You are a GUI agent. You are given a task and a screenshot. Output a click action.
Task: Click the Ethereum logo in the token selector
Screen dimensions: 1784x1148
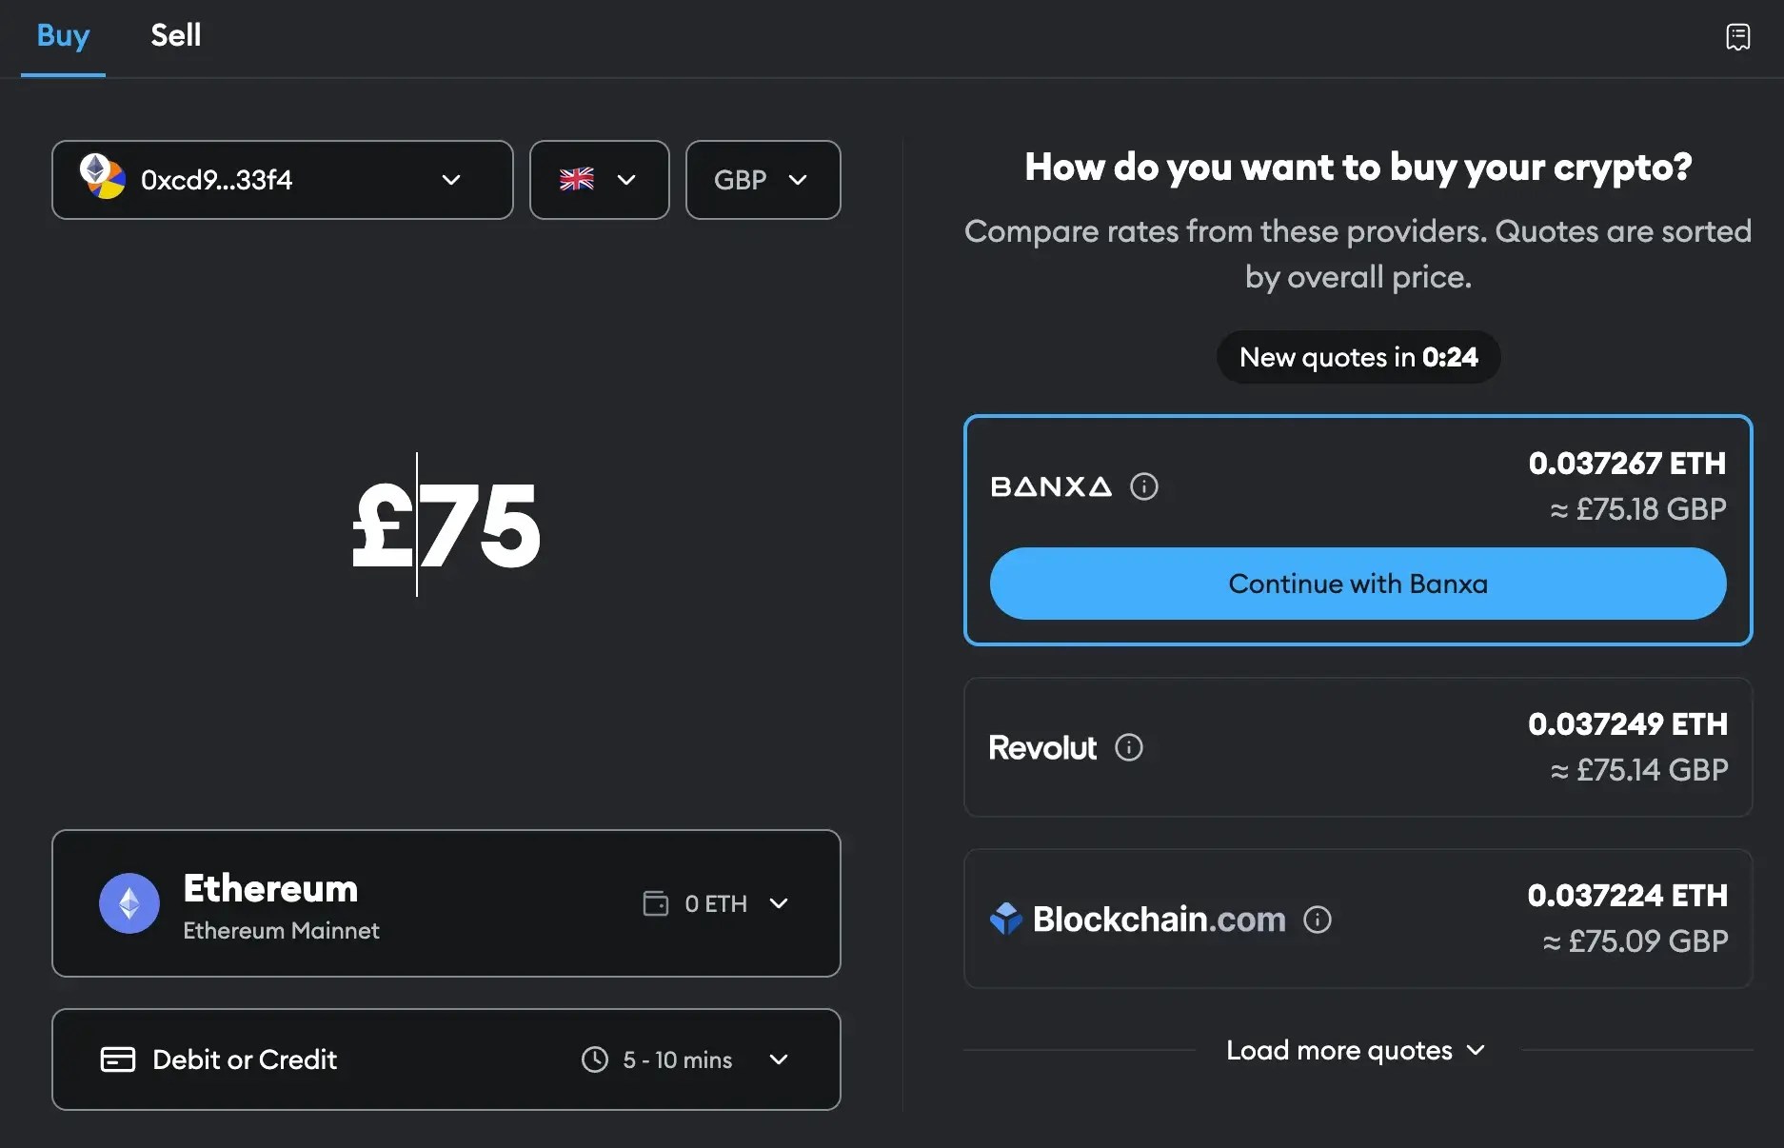[129, 903]
